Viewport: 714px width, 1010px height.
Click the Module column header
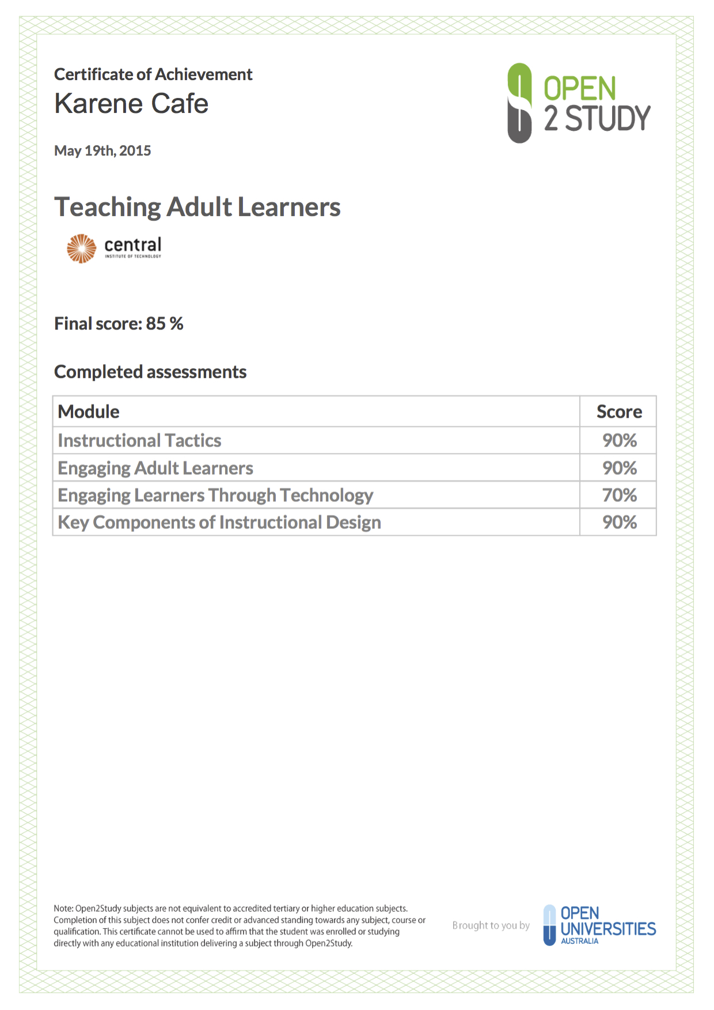[x=89, y=411]
